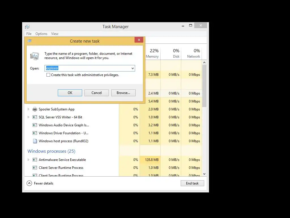
Task: Expand the Antimalware Service Executable row
Action: tap(29, 160)
